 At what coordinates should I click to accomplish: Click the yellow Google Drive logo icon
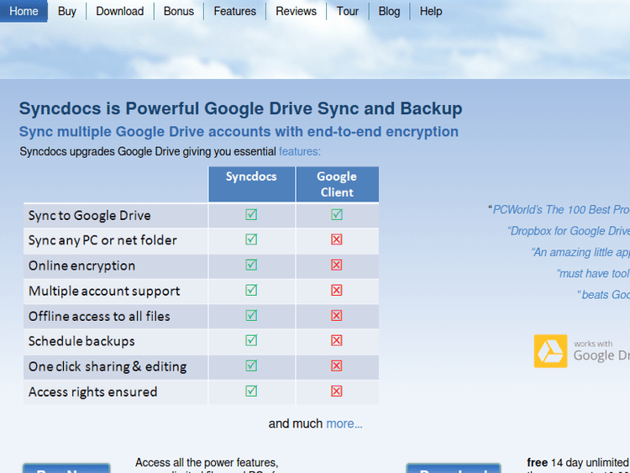point(550,351)
